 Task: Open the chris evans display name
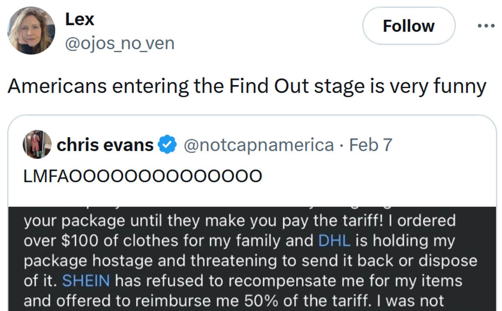[105, 145]
